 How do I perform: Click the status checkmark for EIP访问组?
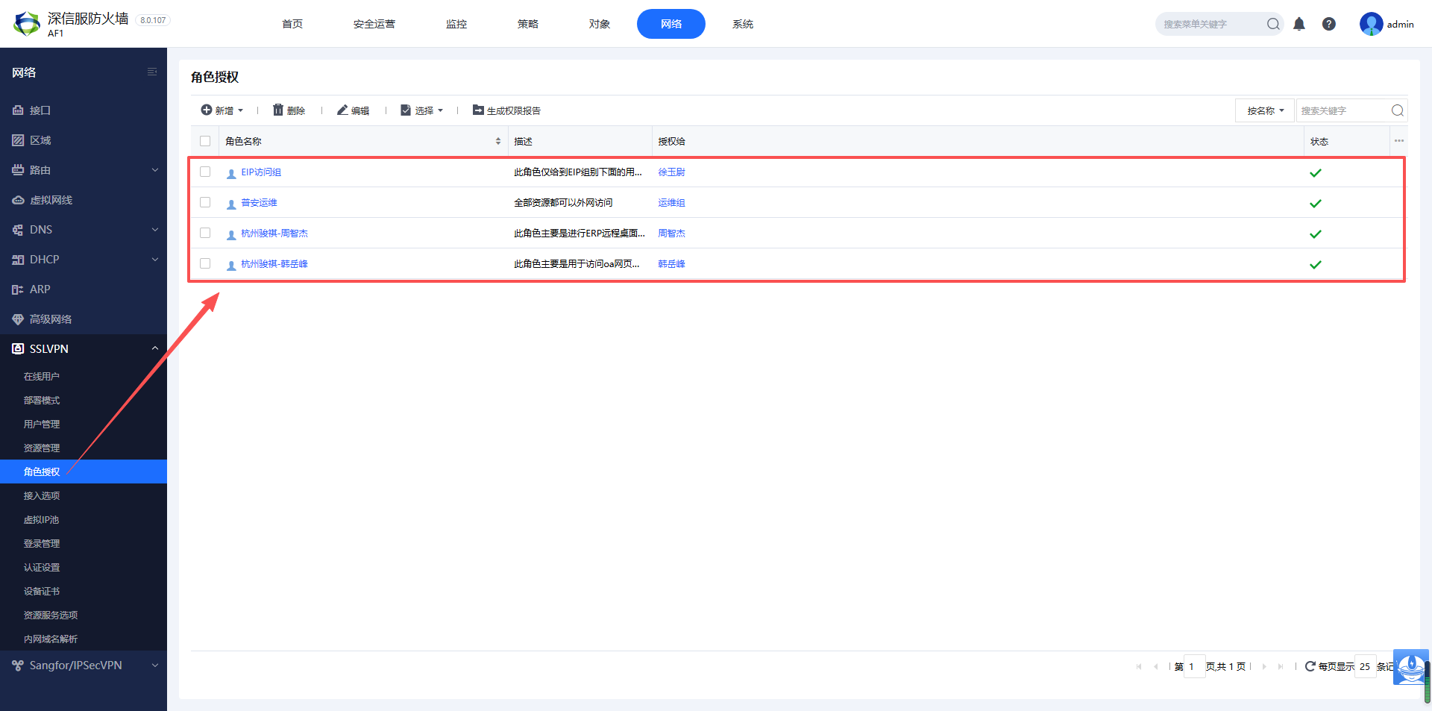[x=1316, y=172]
